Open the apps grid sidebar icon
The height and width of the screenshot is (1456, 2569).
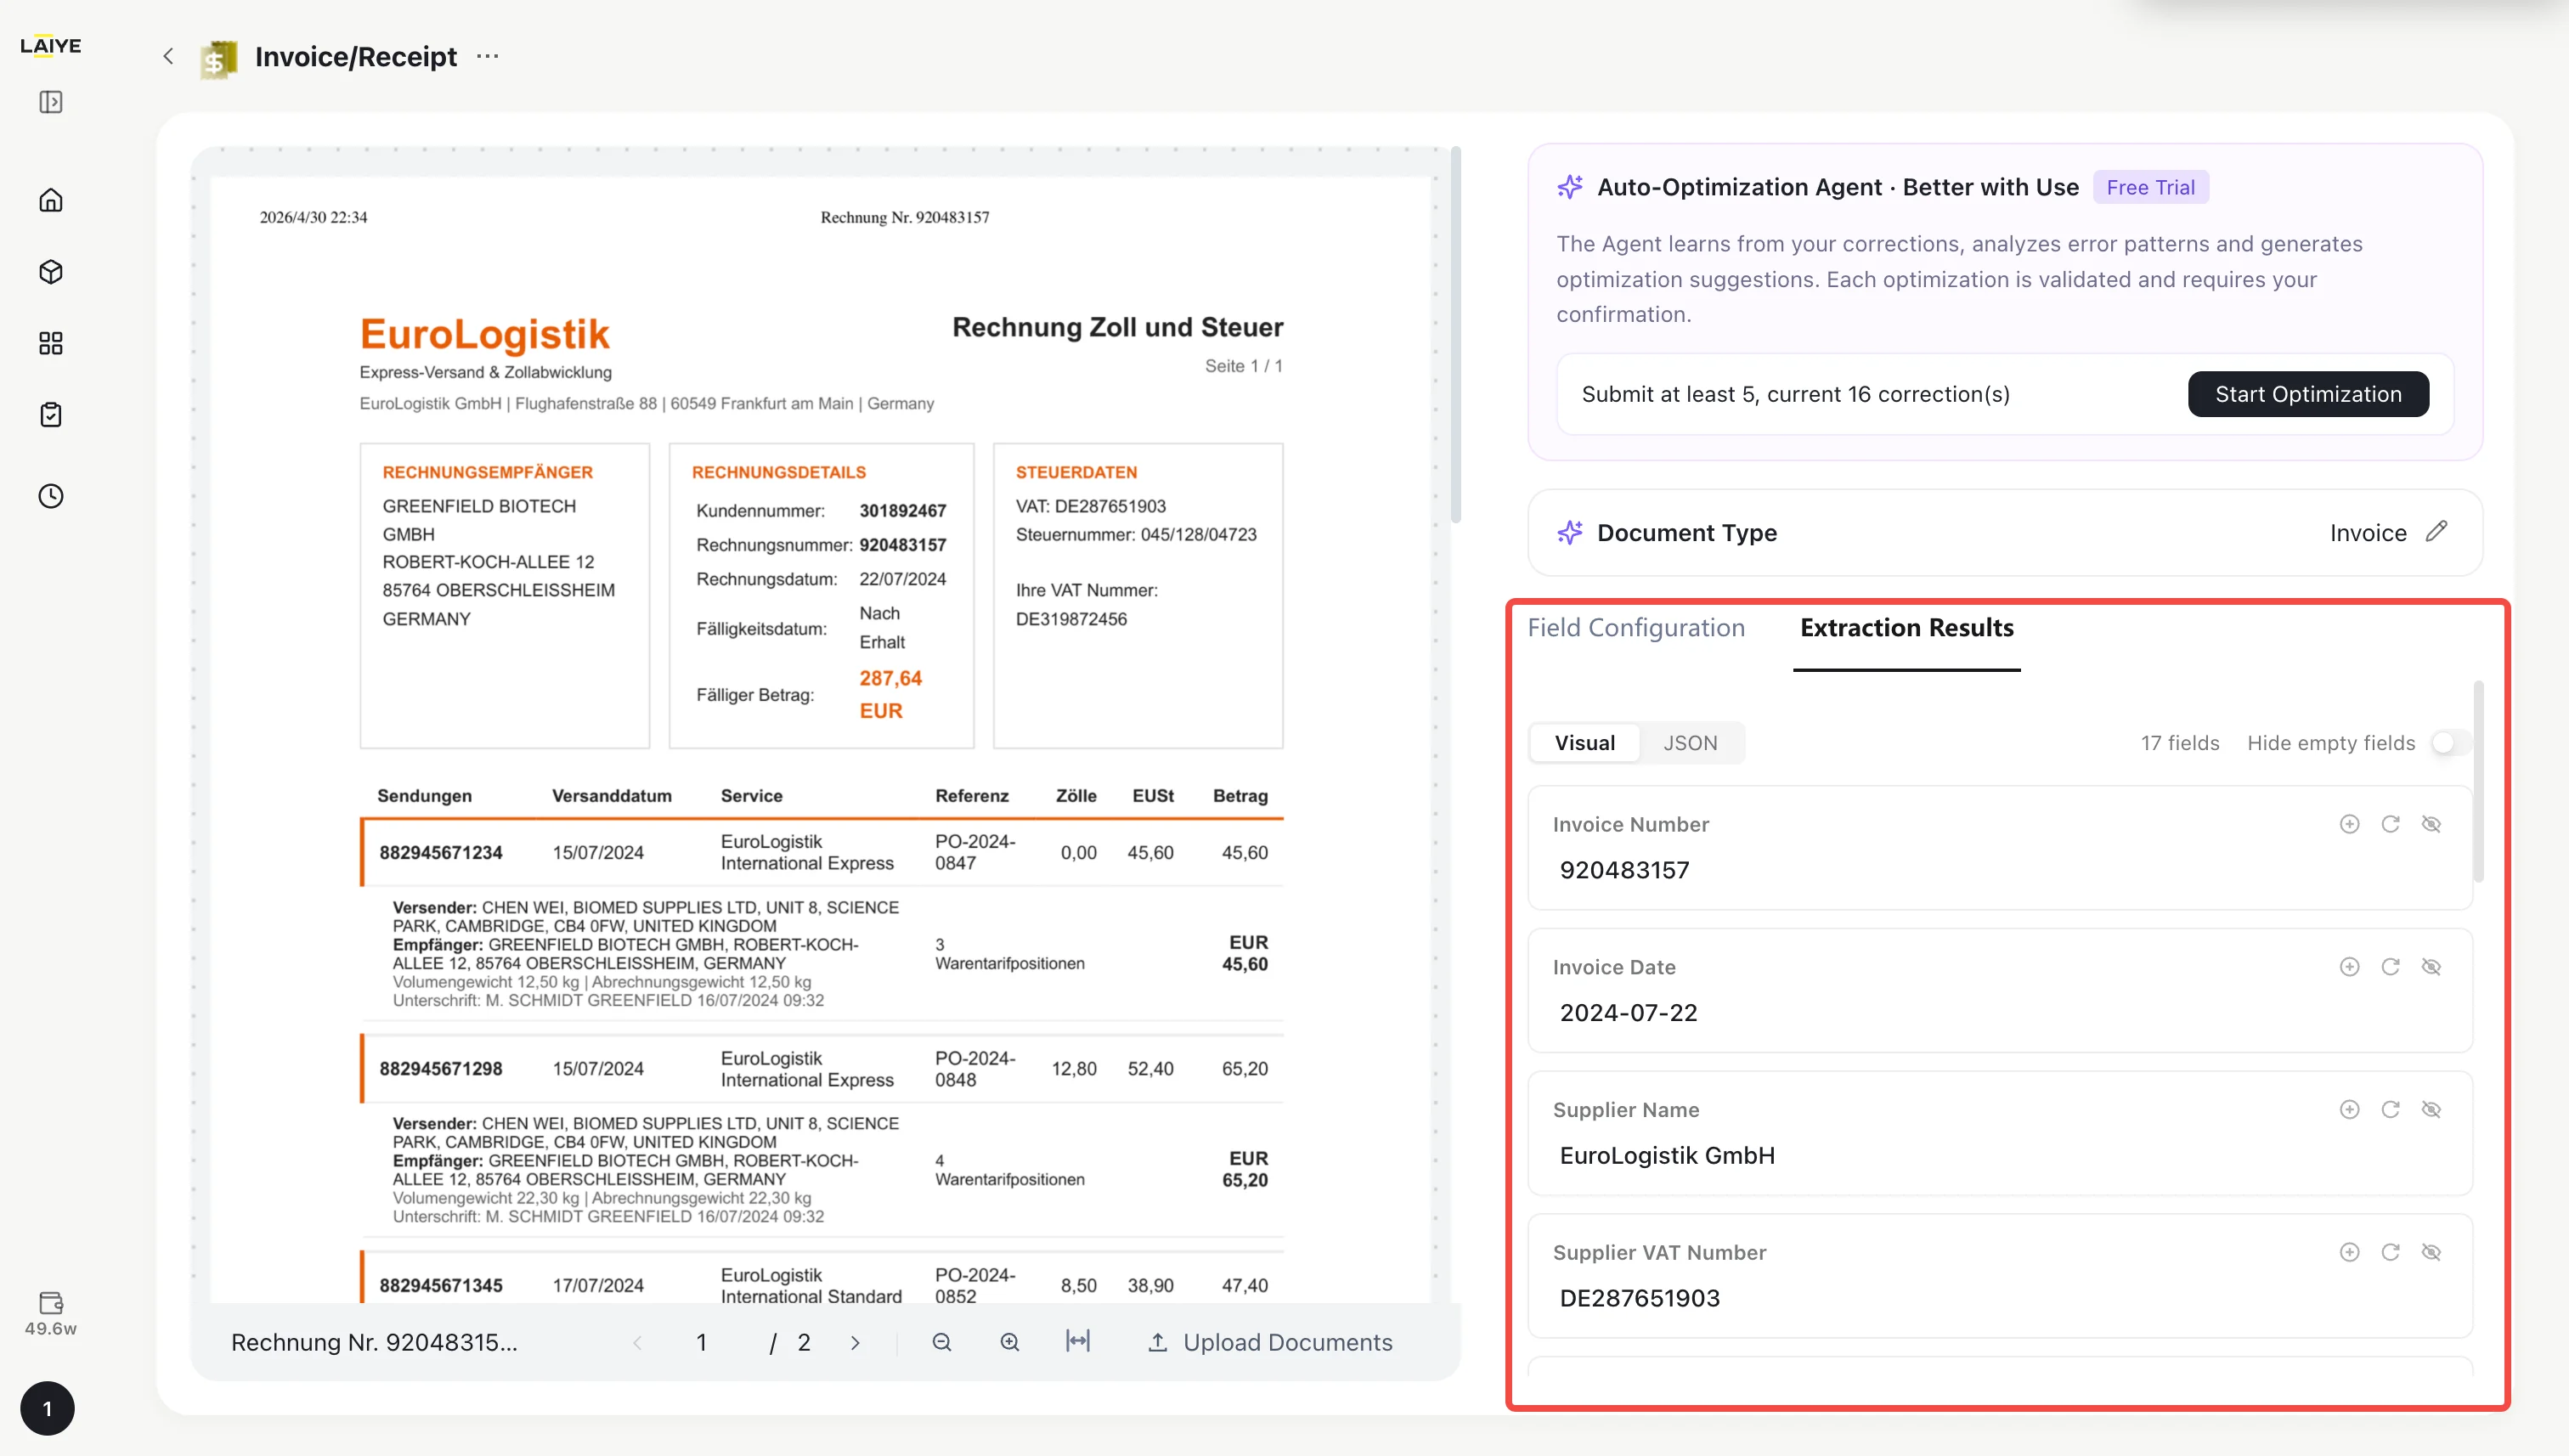click(x=51, y=344)
